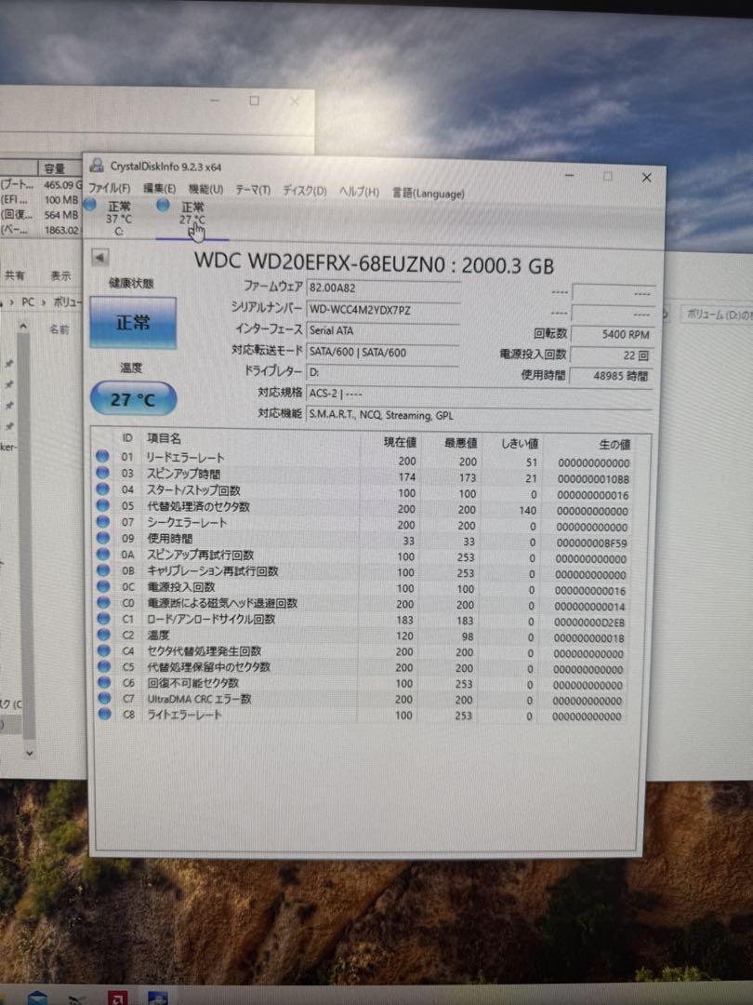Click the status circle for C6 回復不可能セクタ数
Viewport: 753px width, 1005px height.
click(104, 682)
